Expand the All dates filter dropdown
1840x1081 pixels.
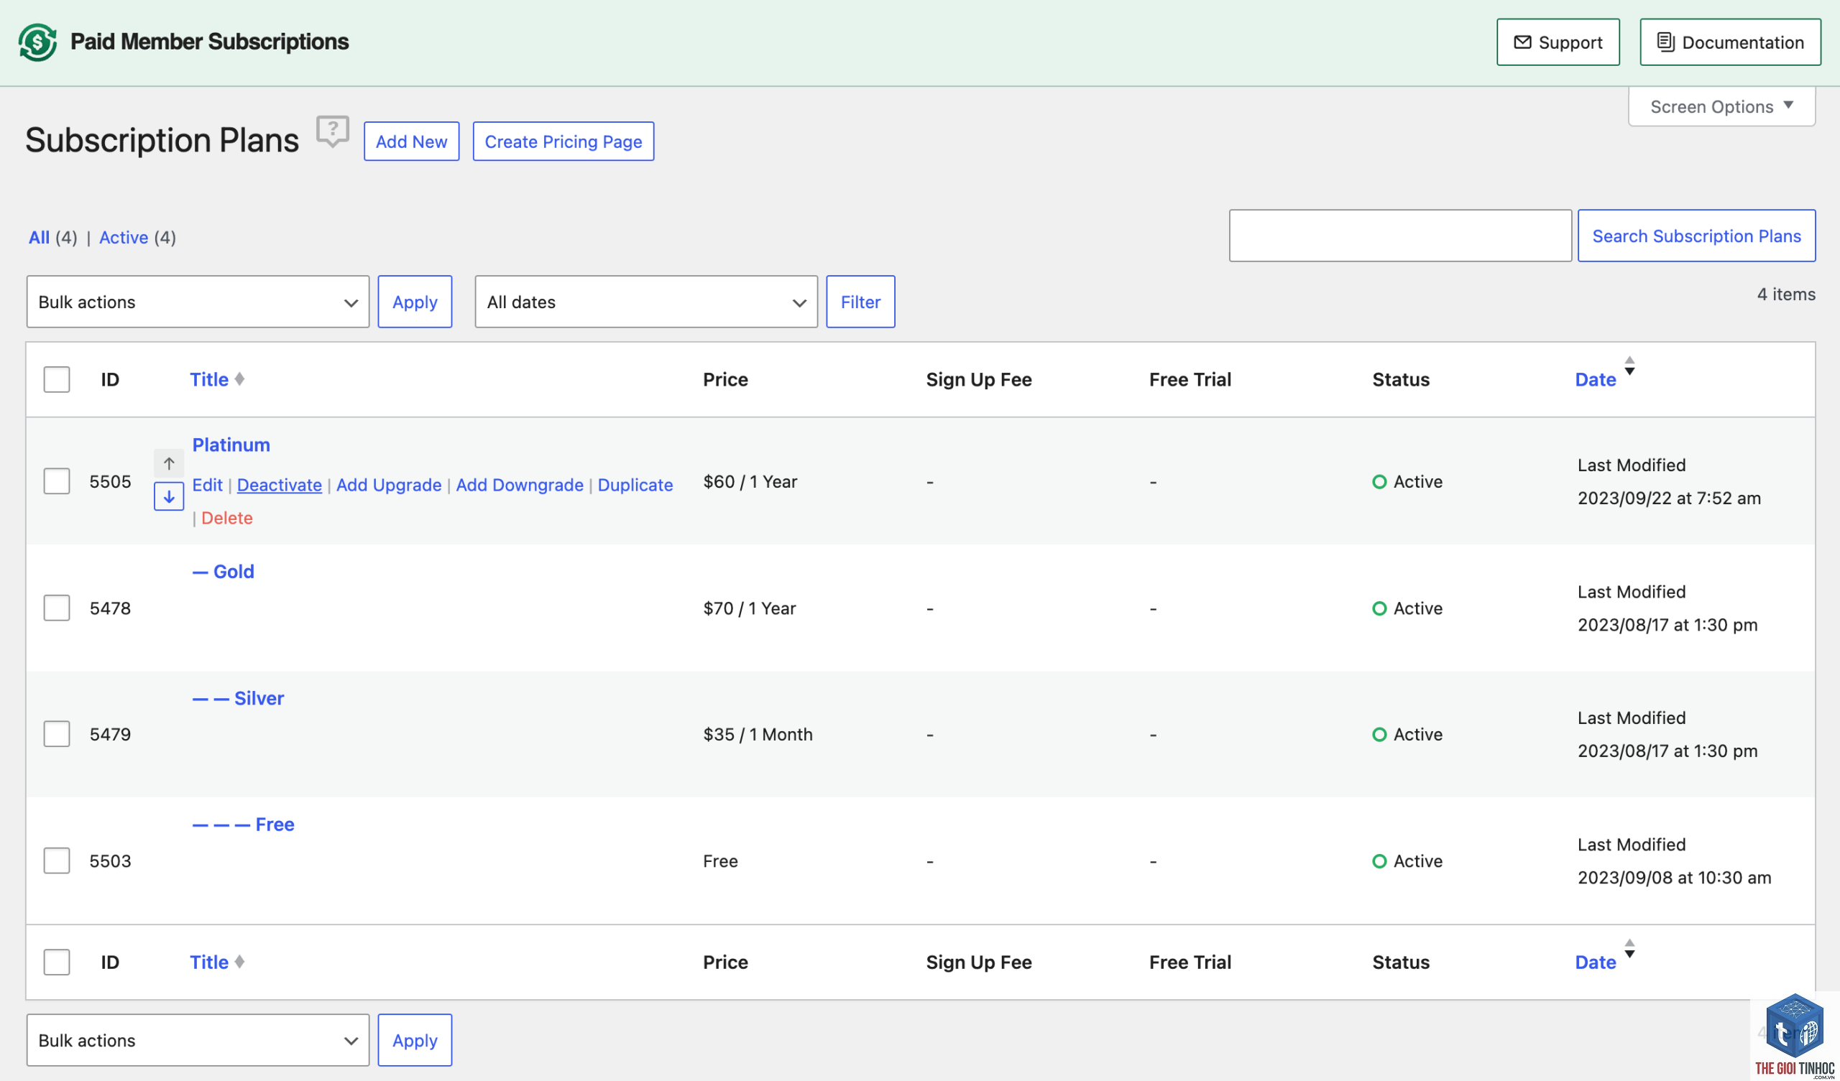[x=645, y=302]
